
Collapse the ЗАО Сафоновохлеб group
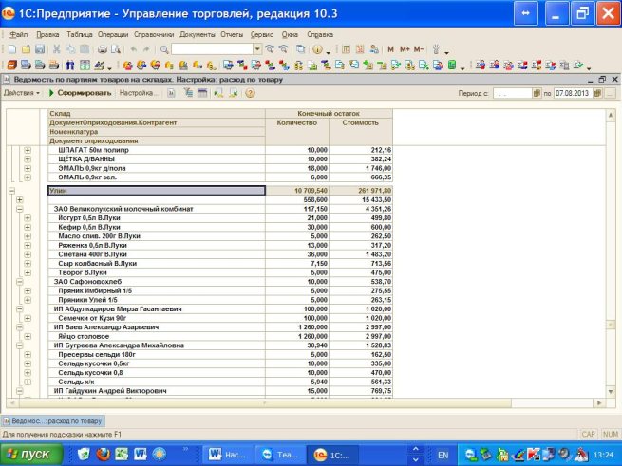[x=19, y=282]
